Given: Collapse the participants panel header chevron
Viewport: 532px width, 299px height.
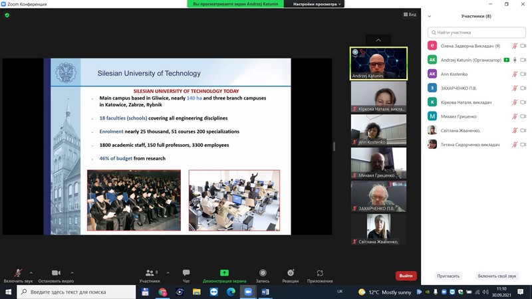Looking at the screenshot, I should [430, 16].
